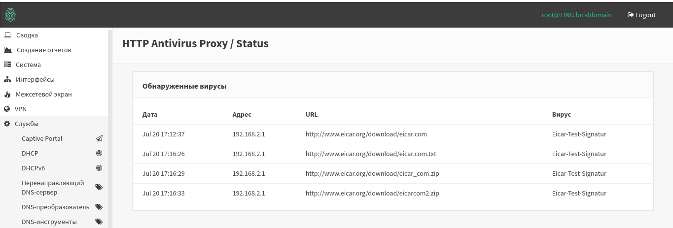Screen dimensions: 673x228
Task: Open the Сводка dashboard menu item
Action: pyautogui.click(x=27, y=35)
